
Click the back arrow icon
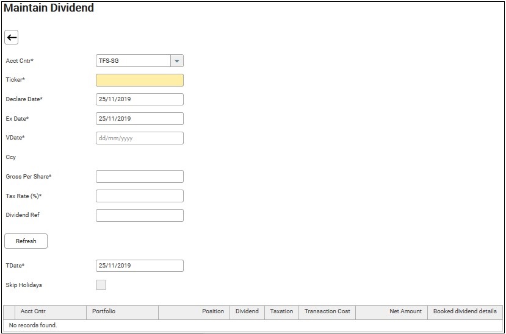pos(12,38)
